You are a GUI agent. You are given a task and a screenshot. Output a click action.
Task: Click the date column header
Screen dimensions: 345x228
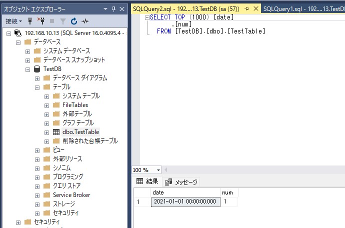[185, 192]
